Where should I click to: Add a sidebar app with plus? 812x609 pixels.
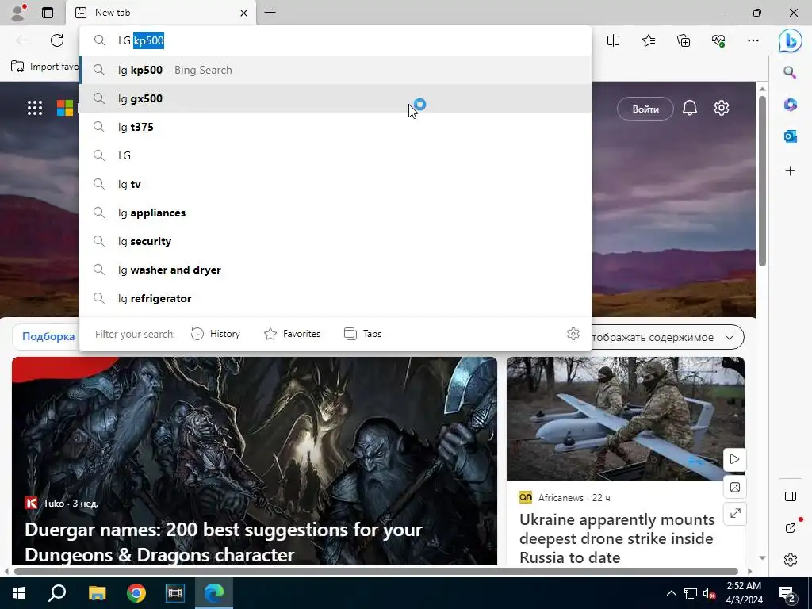pyautogui.click(x=790, y=171)
